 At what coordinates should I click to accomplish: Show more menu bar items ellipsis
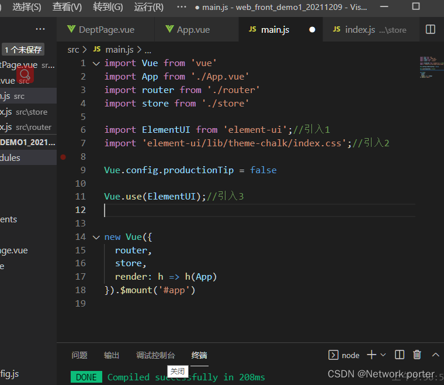(x=182, y=7)
